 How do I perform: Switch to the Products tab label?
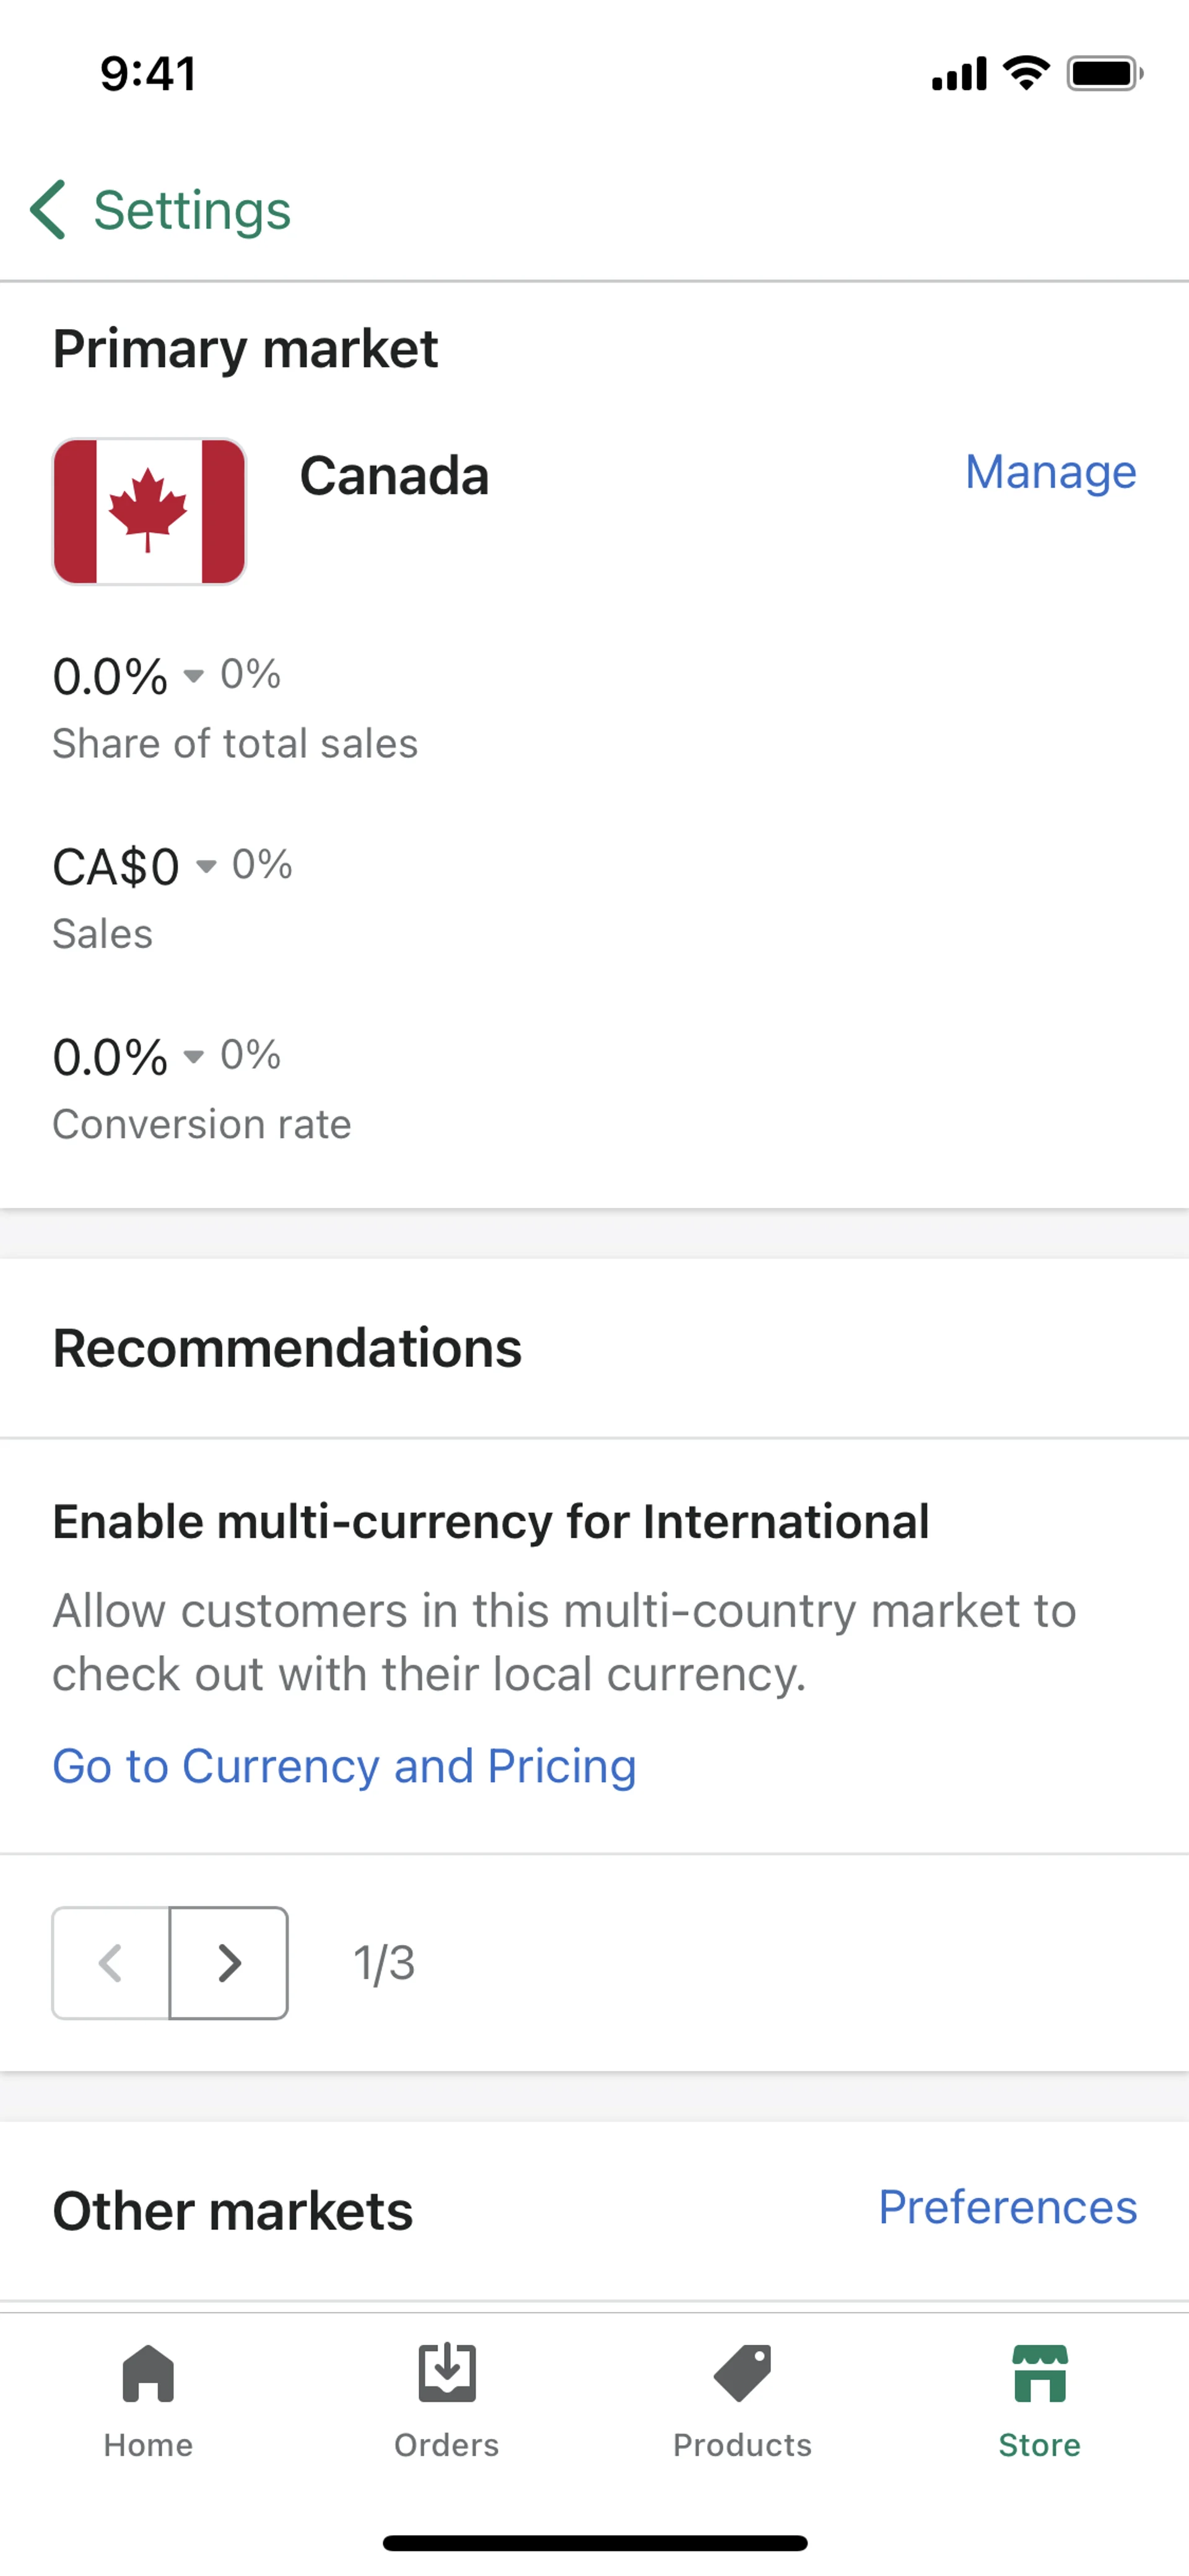click(743, 2445)
